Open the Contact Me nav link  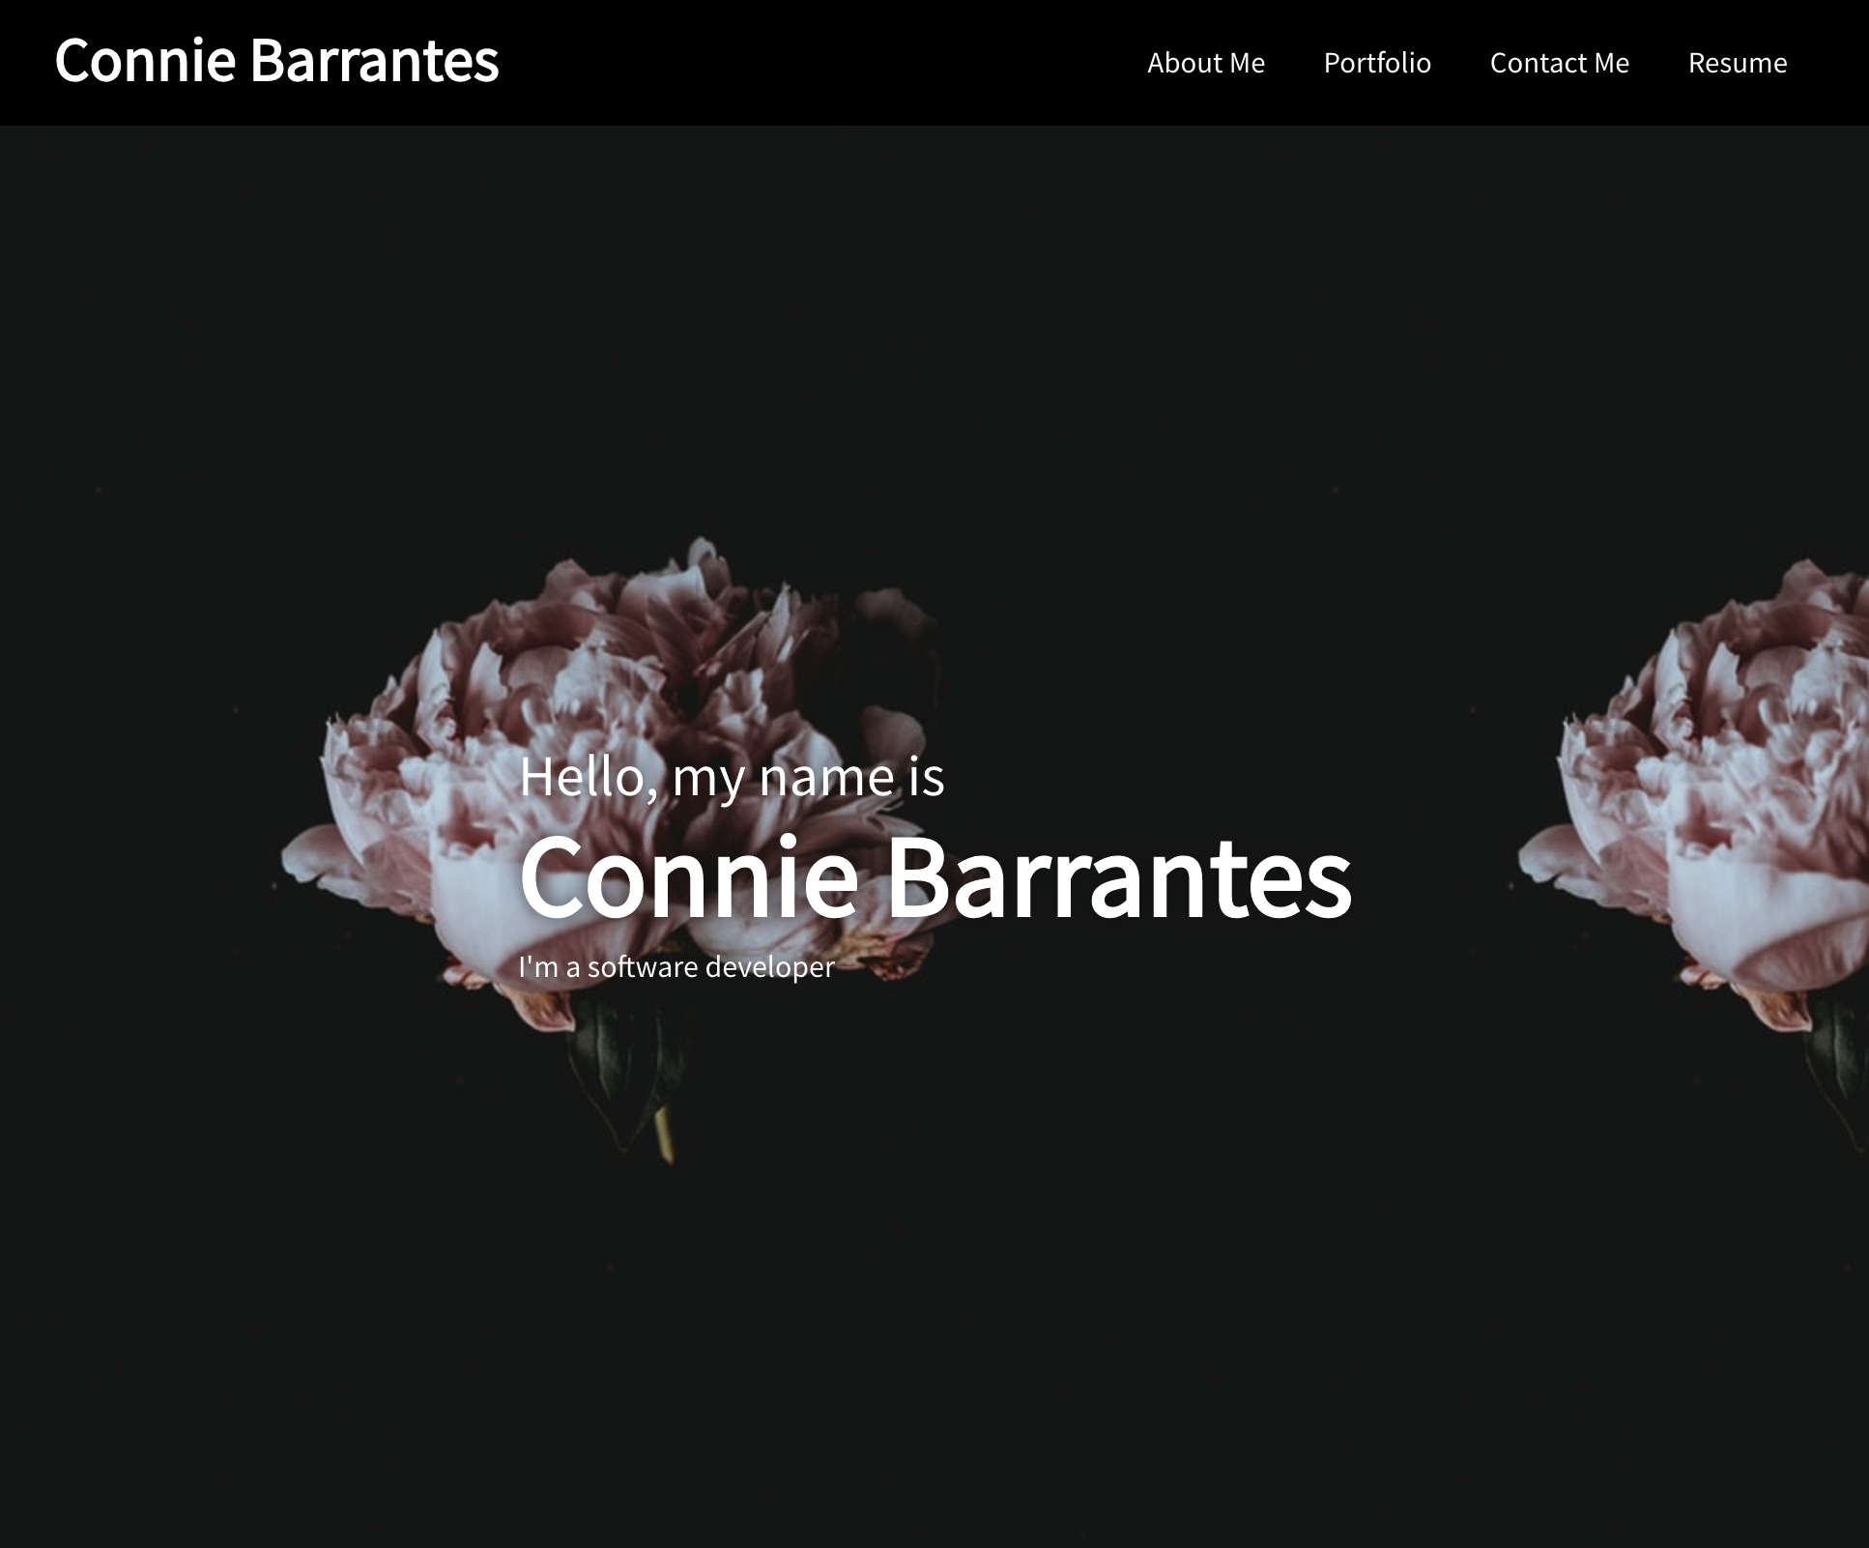1559,63
